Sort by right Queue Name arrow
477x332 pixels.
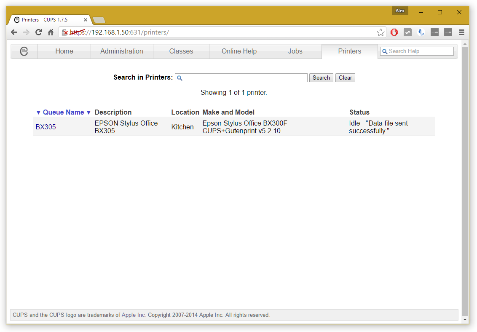[88, 112]
